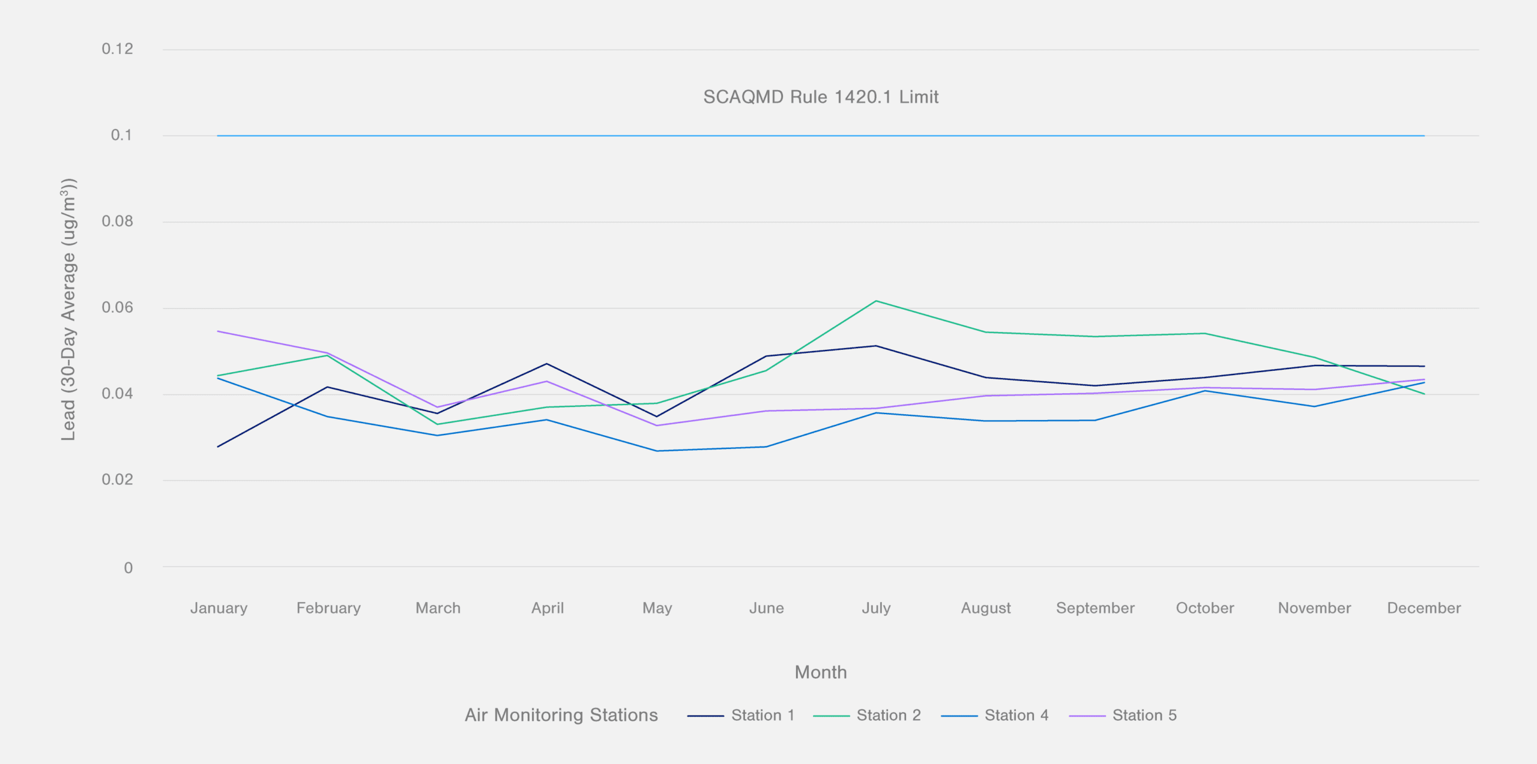Select the SCAQMD Rule 1420.1 Limit title

(820, 97)
